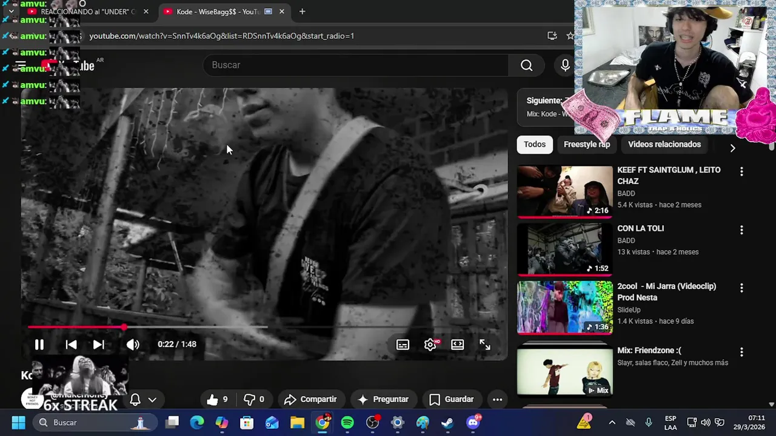Screen dimensions: 776x436
Task: Click the install/cast icon in address bar
Action: click(552, 36)
